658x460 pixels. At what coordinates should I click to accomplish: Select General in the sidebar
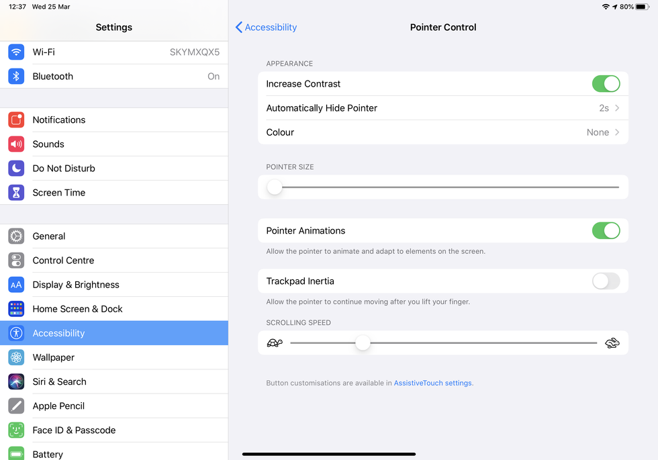tap(49, 236)
